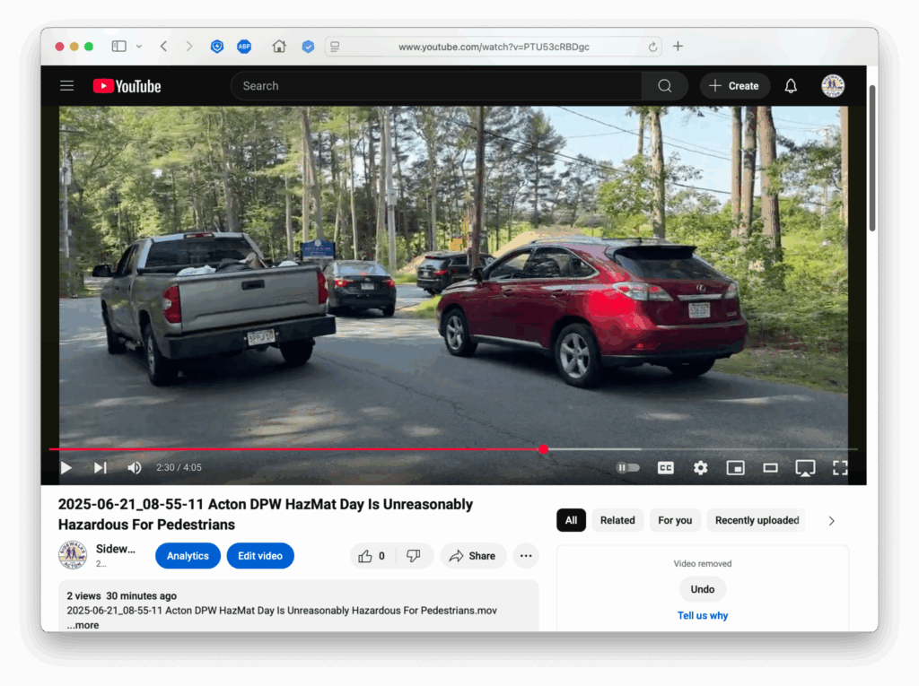Open the more actions ellipsis menu
Viewport: 919px width, 686px height.
coord(526,556)
